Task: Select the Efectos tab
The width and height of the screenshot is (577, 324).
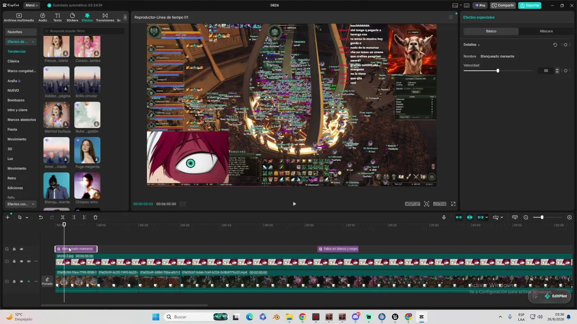Action: (x=87, y=18)
